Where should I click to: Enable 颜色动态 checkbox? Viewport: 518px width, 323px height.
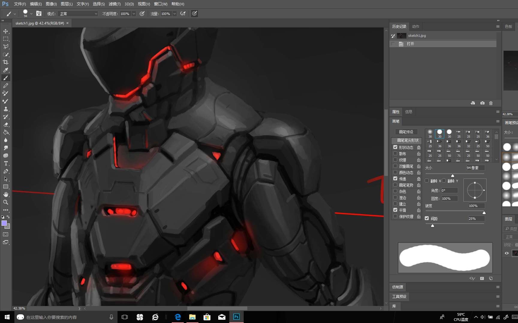[x=395, y=172]
